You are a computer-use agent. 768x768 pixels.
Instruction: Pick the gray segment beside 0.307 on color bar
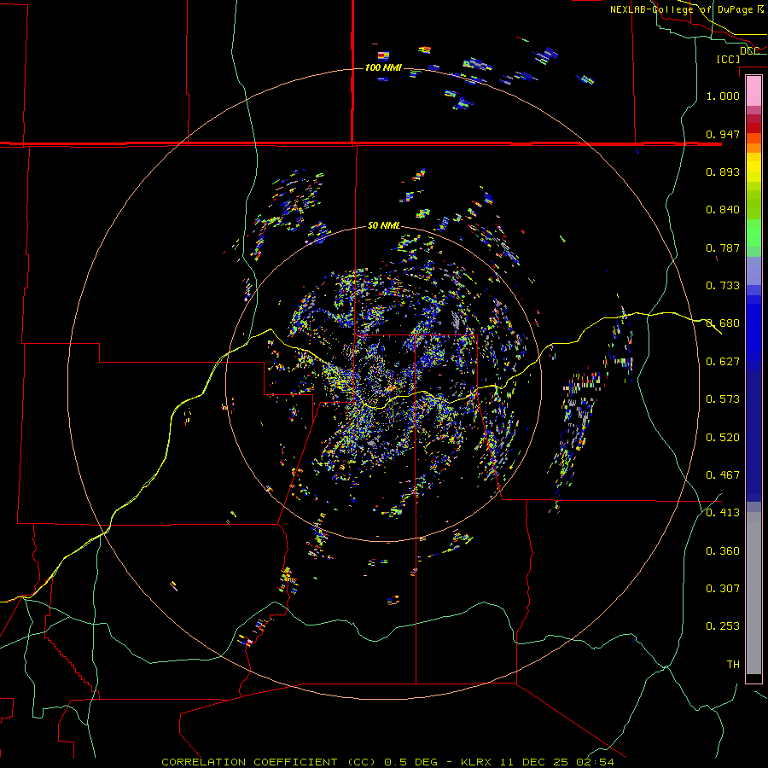click(753, 593)
